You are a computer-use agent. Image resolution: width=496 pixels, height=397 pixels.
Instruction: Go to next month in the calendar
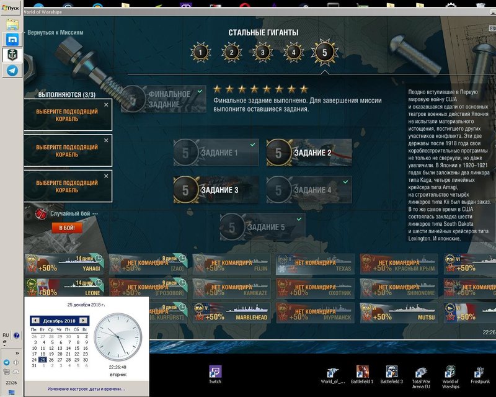[83, 320]
